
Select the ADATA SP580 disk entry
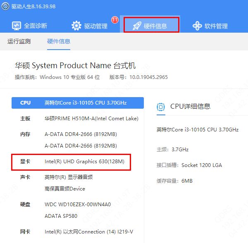[x=60, y=216]
